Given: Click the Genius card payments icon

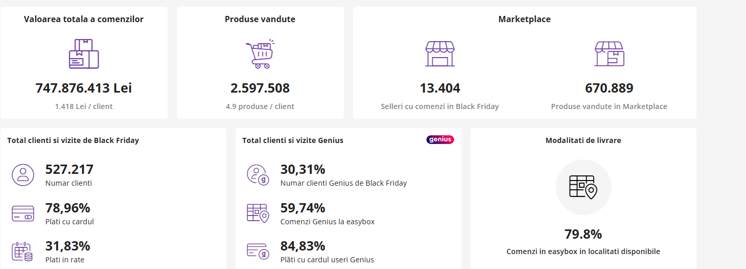Looking at the screenshot, I should tap(258, 251).
